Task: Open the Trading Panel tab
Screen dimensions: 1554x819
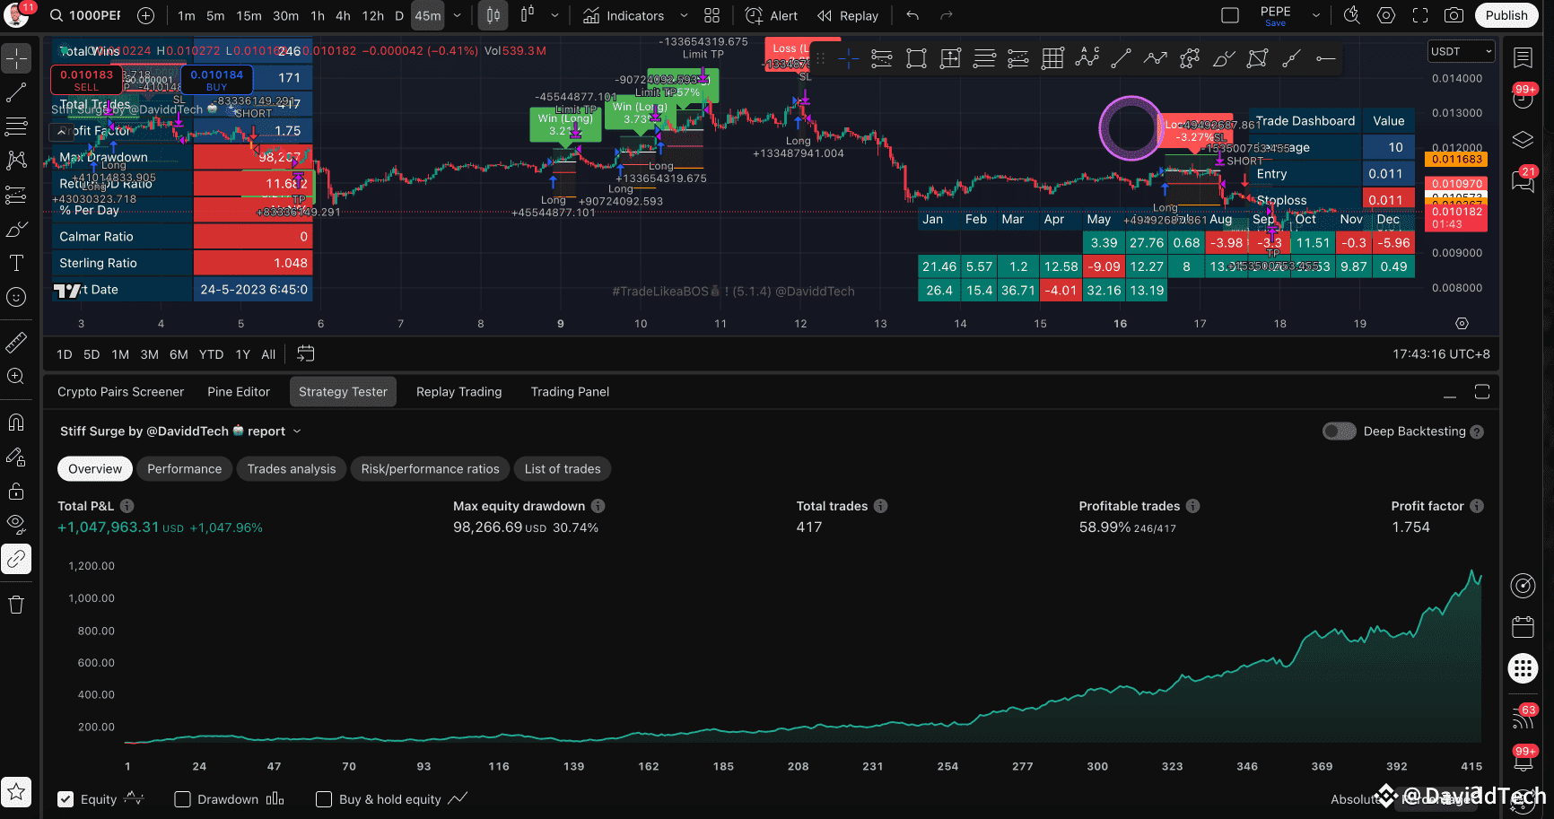Action: 570,392
